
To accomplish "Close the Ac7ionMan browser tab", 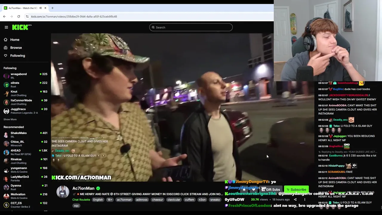I will (45, 8).
